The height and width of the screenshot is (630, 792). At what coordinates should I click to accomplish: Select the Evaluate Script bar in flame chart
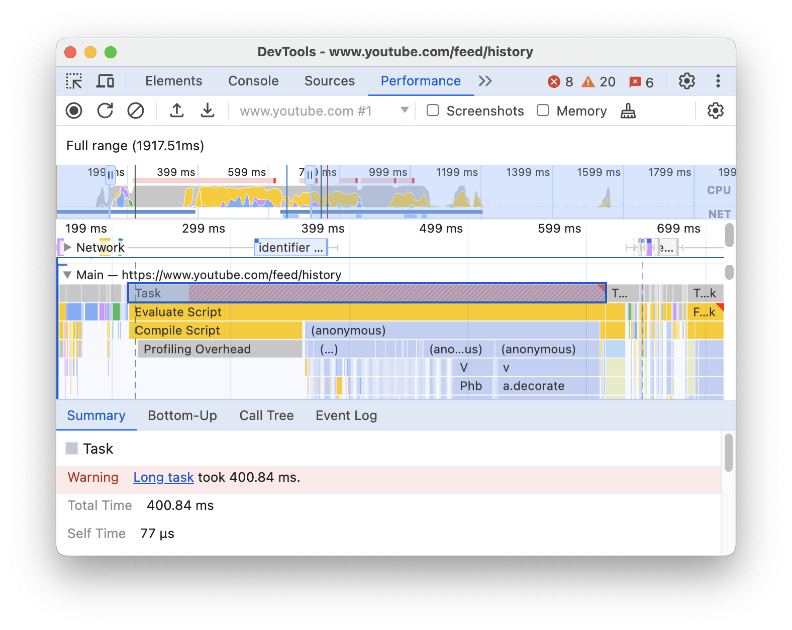click(352, 312)
